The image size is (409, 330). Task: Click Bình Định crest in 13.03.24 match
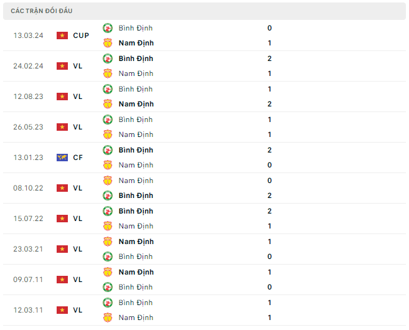click(108, 28)
